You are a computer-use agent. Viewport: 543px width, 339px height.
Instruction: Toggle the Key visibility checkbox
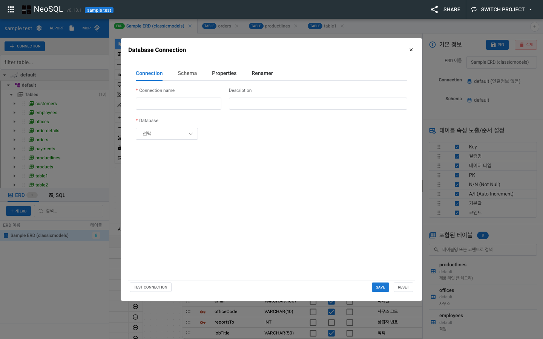point(457,147)
